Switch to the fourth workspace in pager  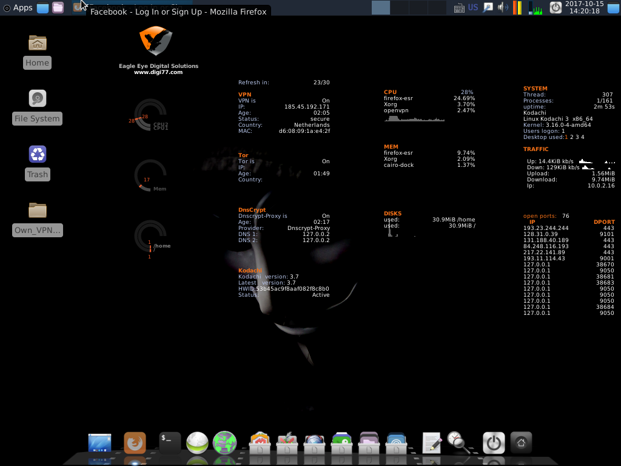coord(437,7)
